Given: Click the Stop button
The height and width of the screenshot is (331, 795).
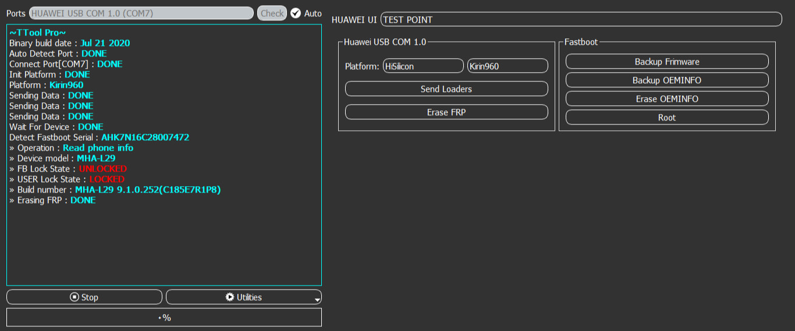Looking at the screenshot, I should 84,297.
